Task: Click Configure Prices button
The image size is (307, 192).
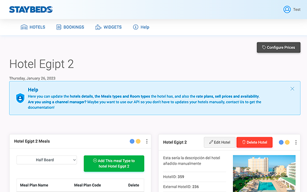Action: point(278,48)
